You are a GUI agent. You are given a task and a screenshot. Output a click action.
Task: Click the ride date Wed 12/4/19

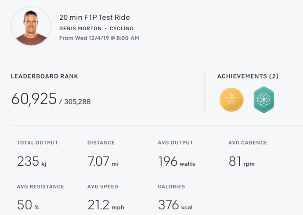99,38
